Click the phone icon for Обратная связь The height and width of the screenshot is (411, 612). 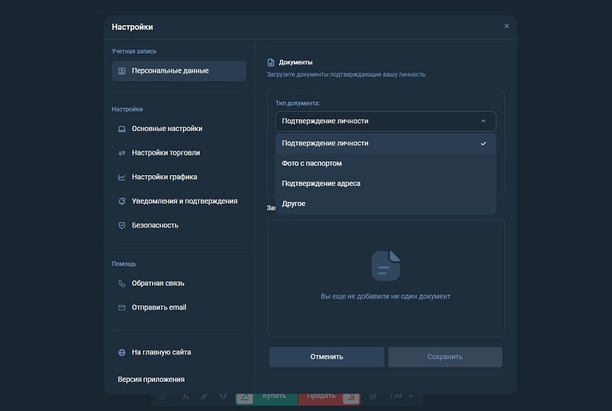click(122, 283)
